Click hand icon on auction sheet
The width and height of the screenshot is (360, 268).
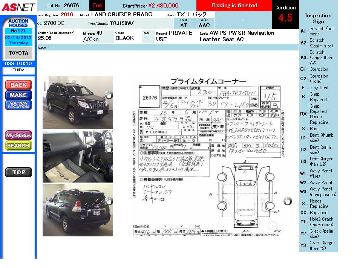288,201
